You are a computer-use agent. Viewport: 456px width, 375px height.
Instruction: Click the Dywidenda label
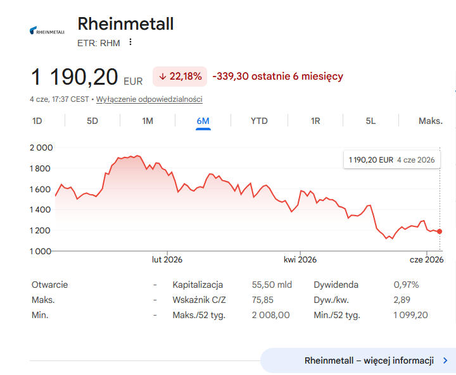click(336, 285)
